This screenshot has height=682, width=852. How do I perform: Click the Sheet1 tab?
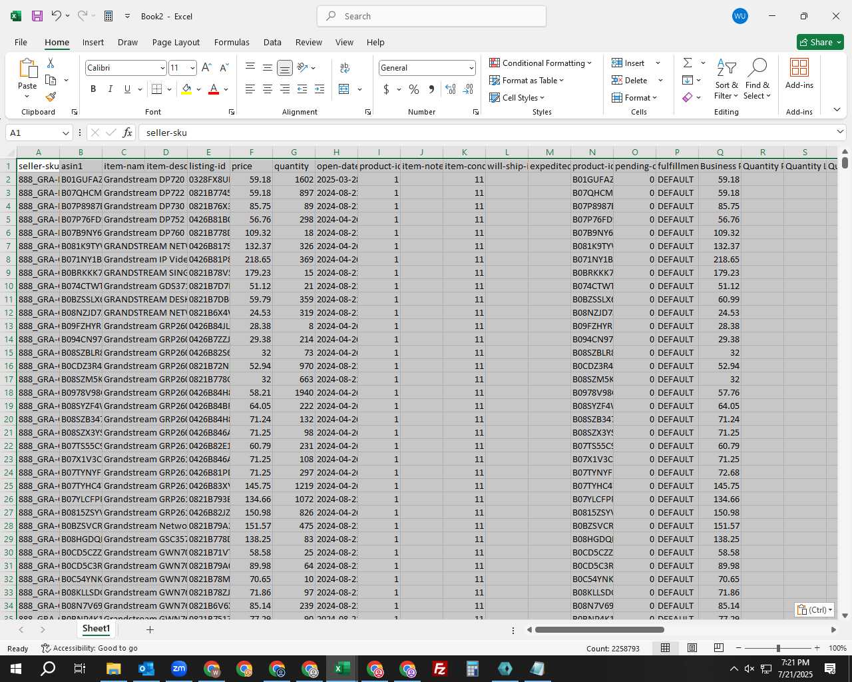[96, 629]
